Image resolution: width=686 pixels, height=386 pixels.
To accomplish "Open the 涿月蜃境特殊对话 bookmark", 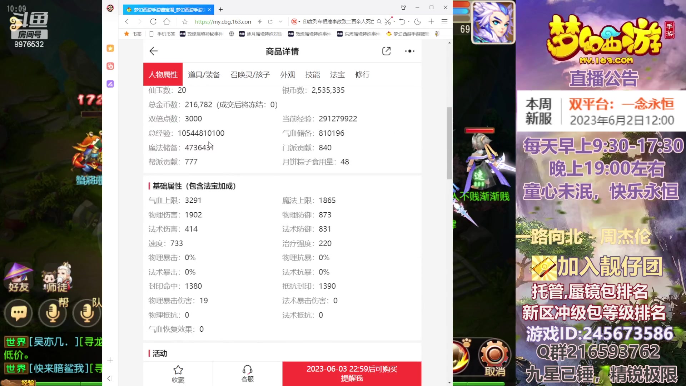I will (260, 34).
